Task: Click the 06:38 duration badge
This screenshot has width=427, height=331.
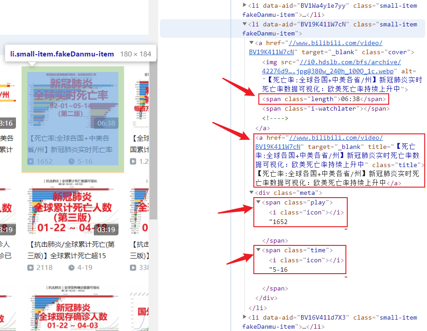Action: (x=106, y=123)
